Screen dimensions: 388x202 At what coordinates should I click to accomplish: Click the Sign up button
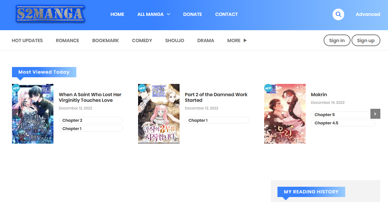tap(365, 40)
